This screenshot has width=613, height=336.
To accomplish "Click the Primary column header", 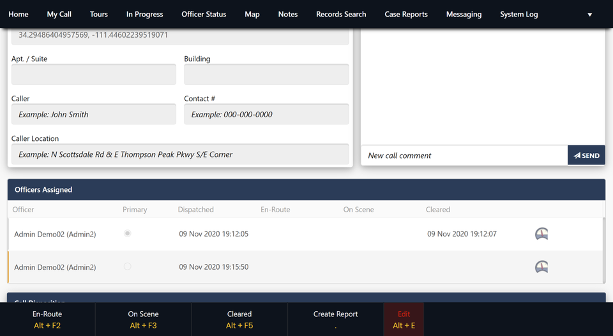I will coord(135,210).
